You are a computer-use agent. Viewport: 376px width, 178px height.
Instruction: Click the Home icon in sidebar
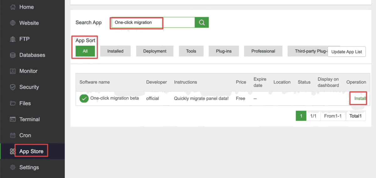click(x=13, y=7)
